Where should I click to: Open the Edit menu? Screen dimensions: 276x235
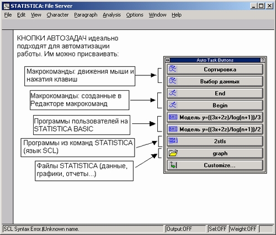point(21,15)
